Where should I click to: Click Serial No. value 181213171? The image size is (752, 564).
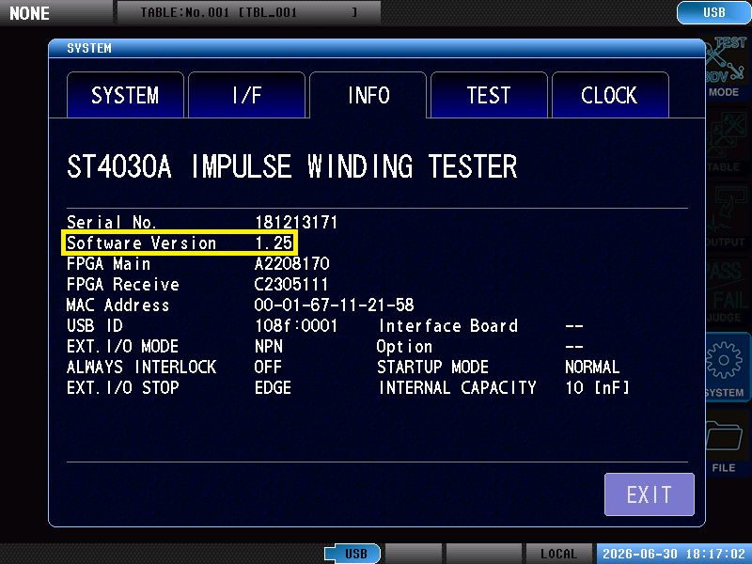point(296,223)
